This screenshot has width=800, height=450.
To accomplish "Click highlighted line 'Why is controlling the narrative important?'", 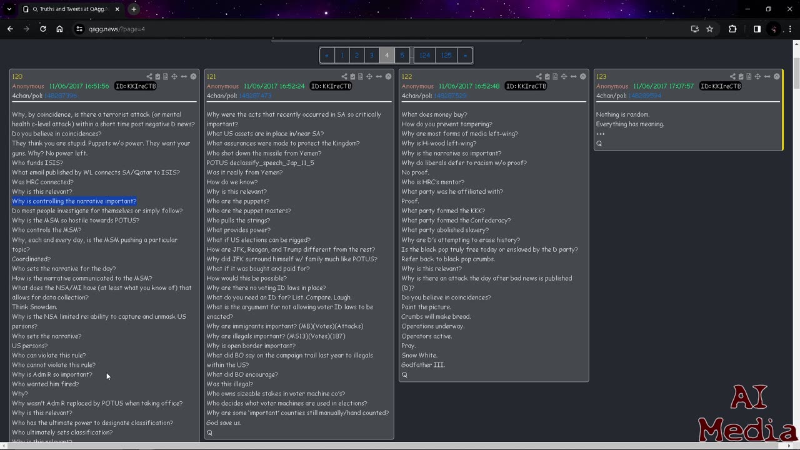I will pyautogui.click(x=74, y=201).
